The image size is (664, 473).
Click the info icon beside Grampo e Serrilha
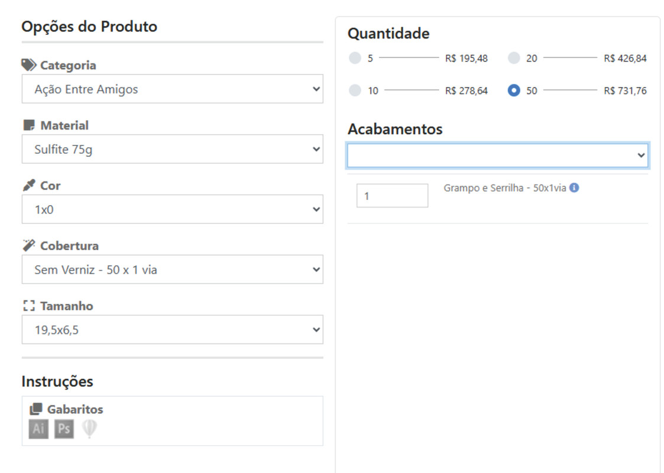point(574,188)
